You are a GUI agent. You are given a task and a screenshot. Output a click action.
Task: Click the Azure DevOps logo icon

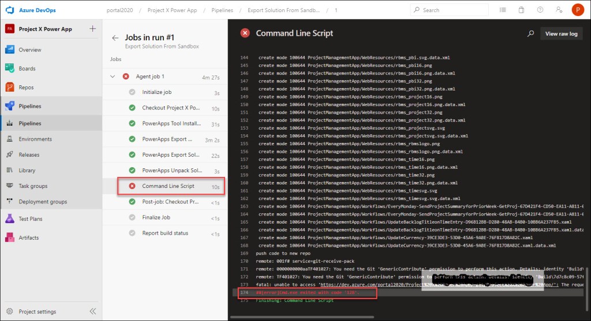[10, 10]
